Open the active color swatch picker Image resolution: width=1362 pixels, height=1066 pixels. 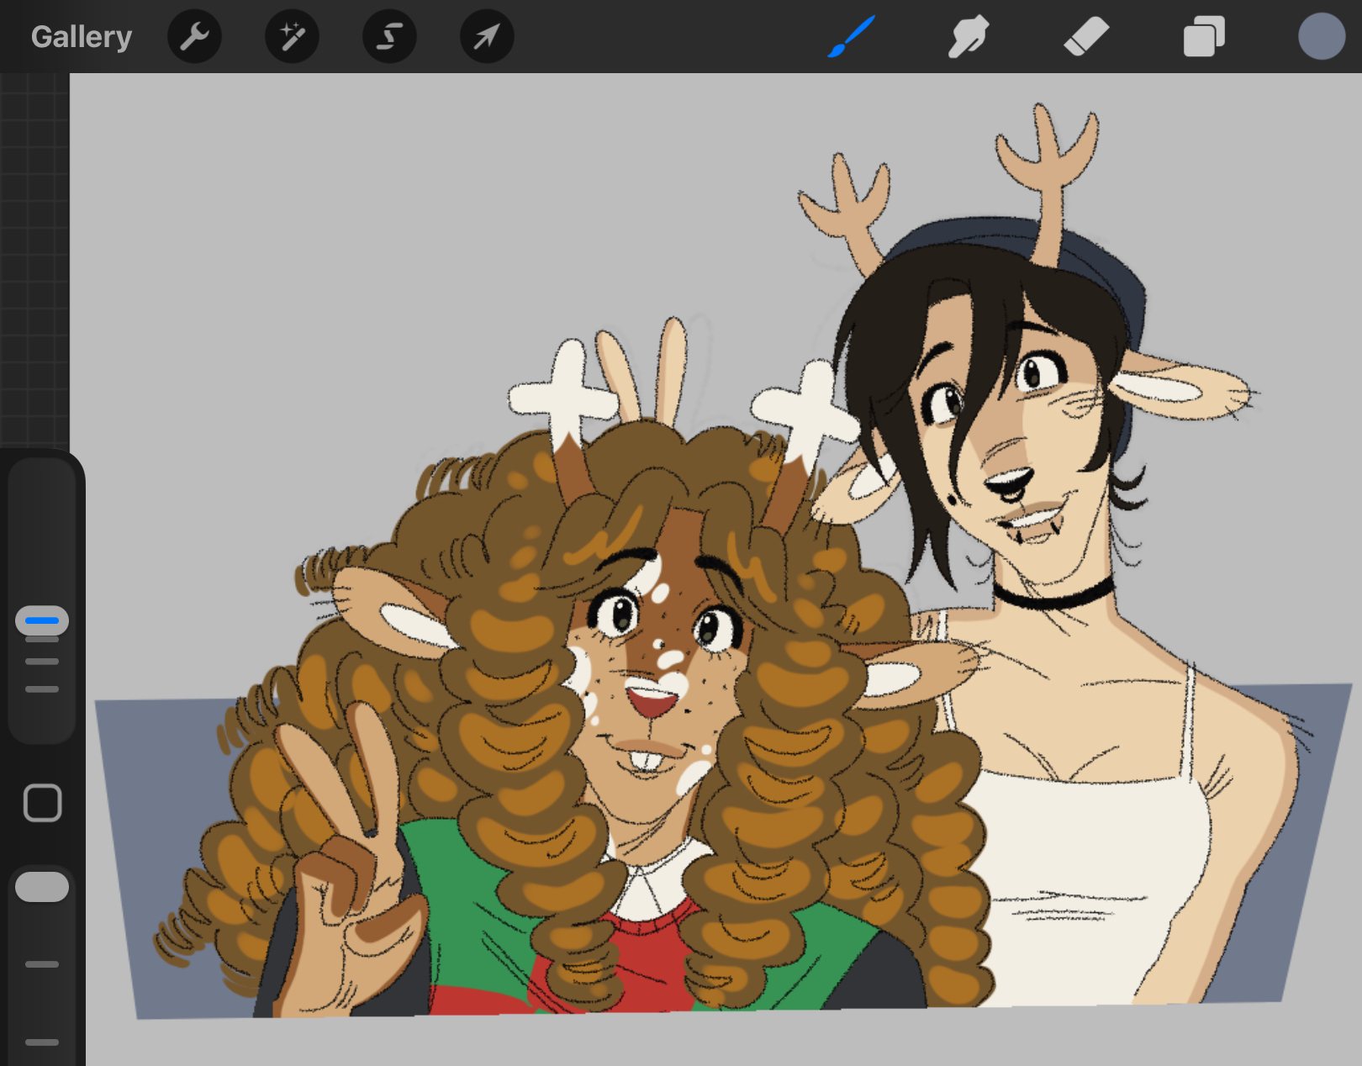1321,37
